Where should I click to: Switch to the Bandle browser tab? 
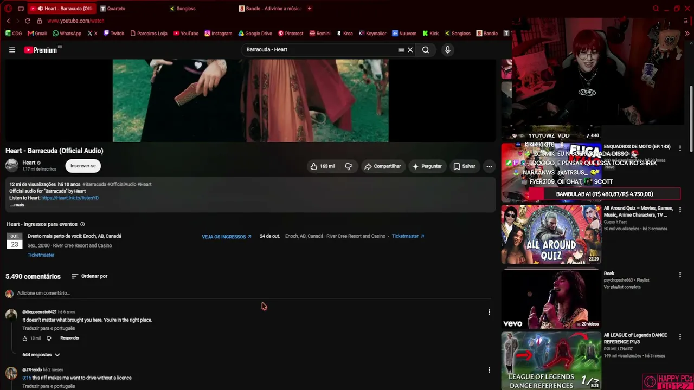270,9
